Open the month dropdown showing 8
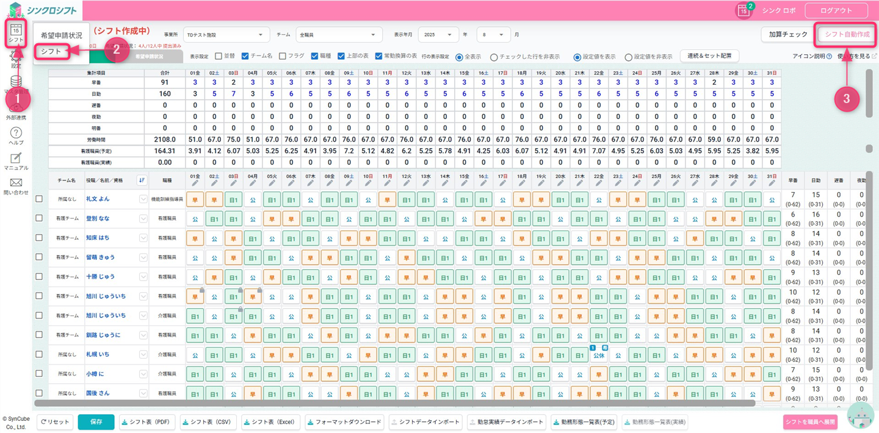This screenshot has width=879, height=433. click(493, 35)
